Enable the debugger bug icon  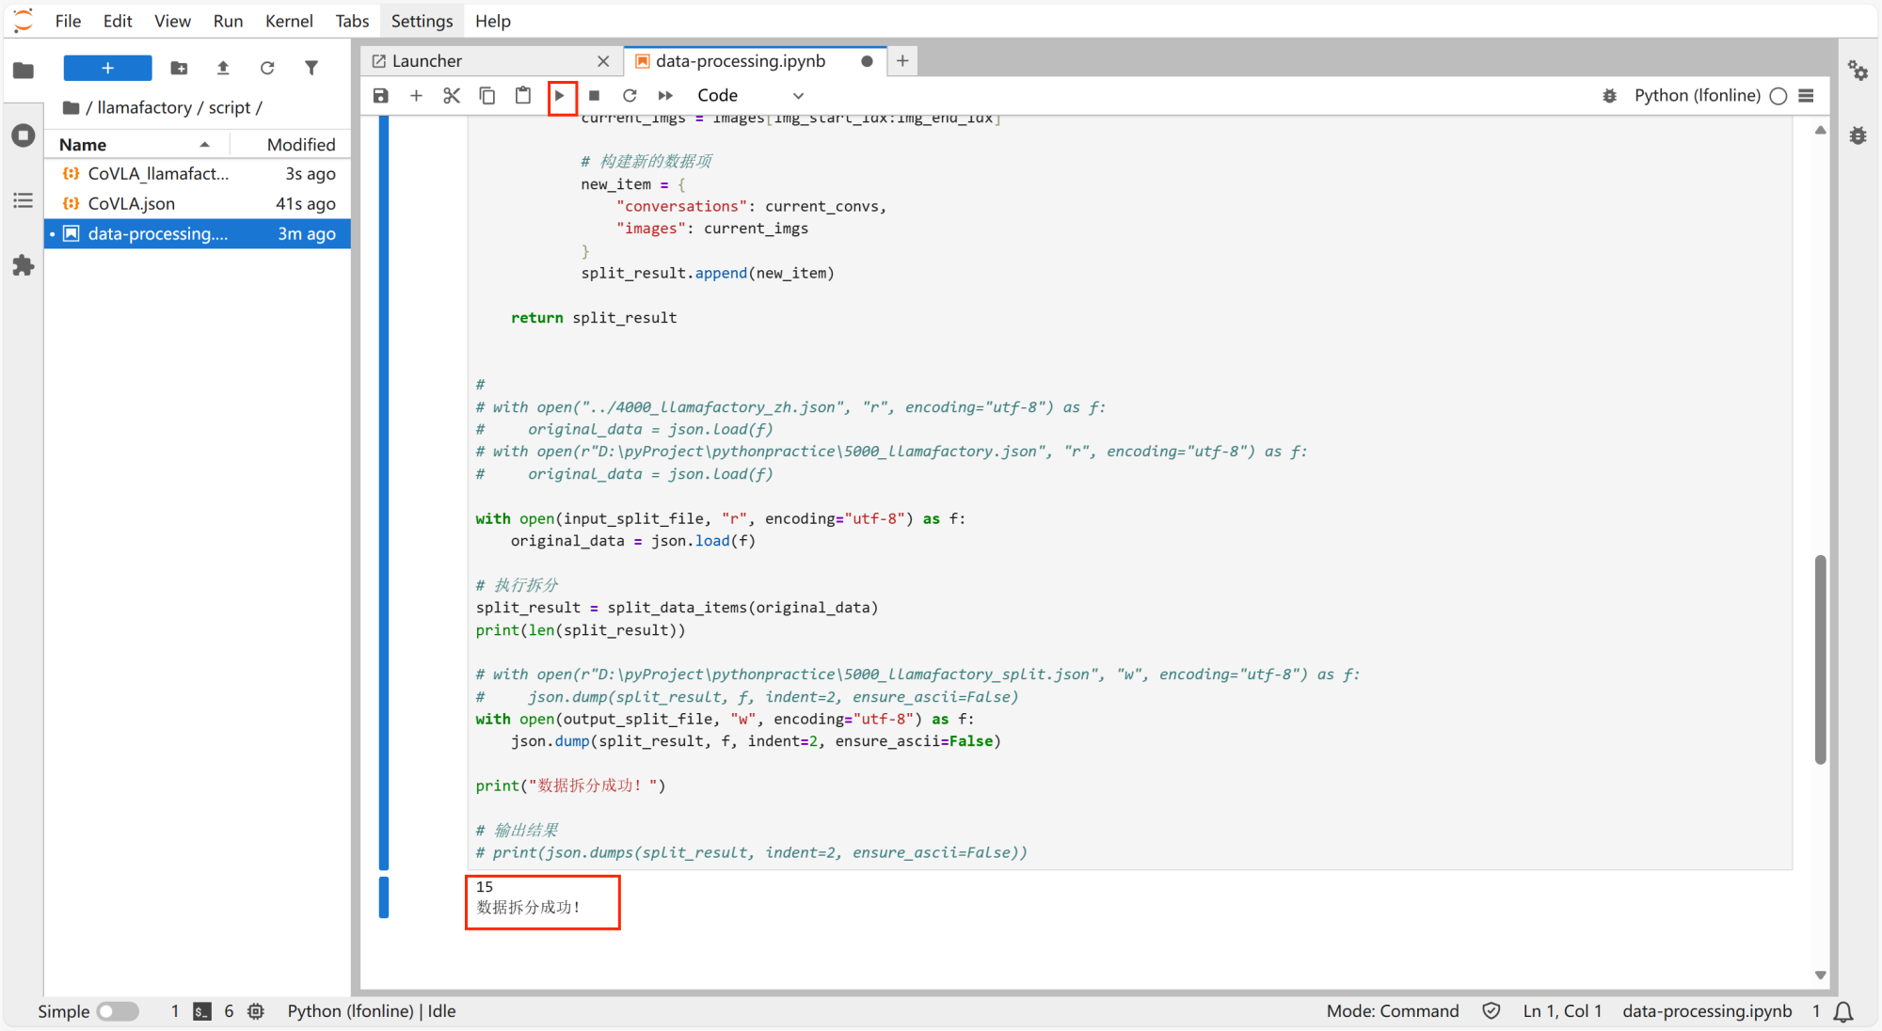click(x=1610, y=96)
